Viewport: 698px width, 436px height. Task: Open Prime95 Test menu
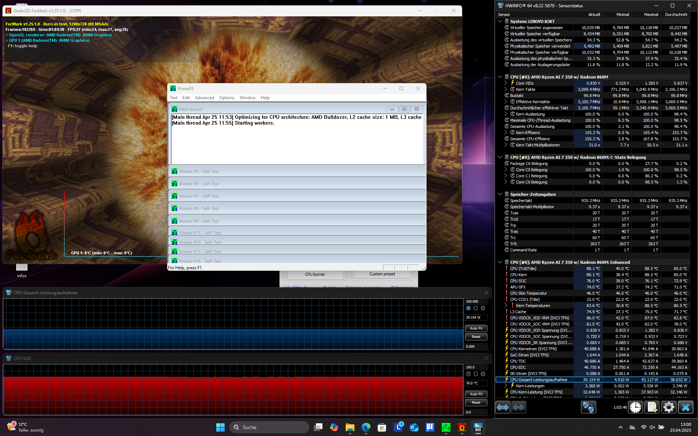click(x=174, y=98)
